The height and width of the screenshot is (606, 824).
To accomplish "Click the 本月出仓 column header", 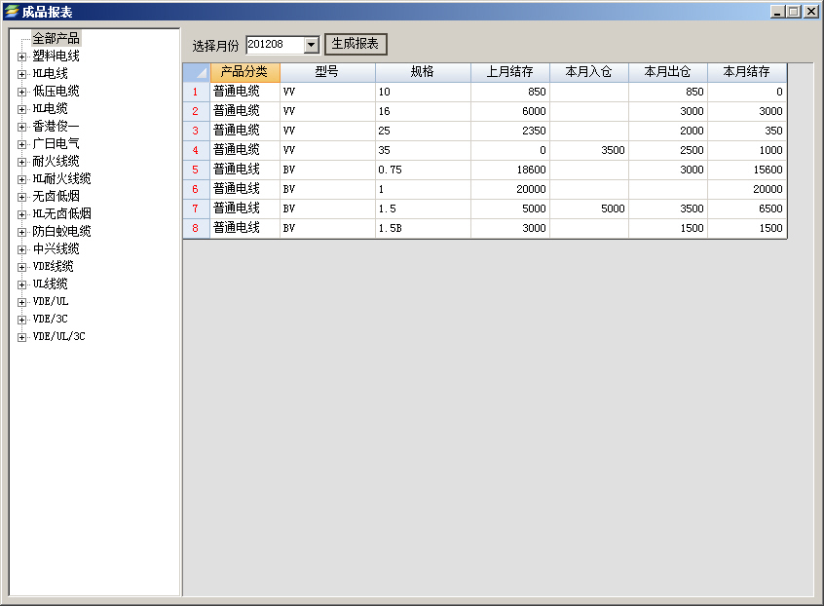I will [667, 72].
